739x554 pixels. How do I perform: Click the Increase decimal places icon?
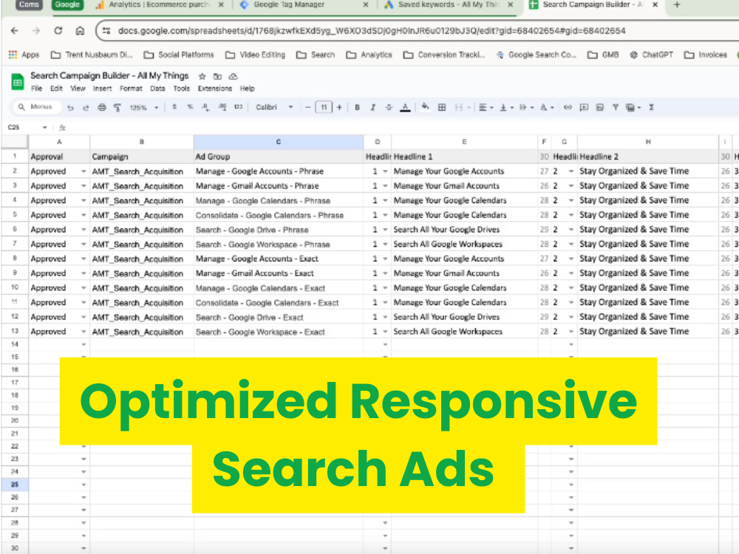click(x=222, y=107)
